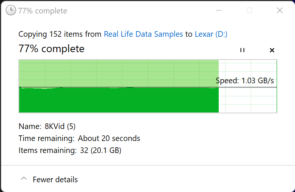This screenshot has width=295, height=192.
Task: Click the light green upper progress region
Action: pyautogui.click(x=119, y=73)
